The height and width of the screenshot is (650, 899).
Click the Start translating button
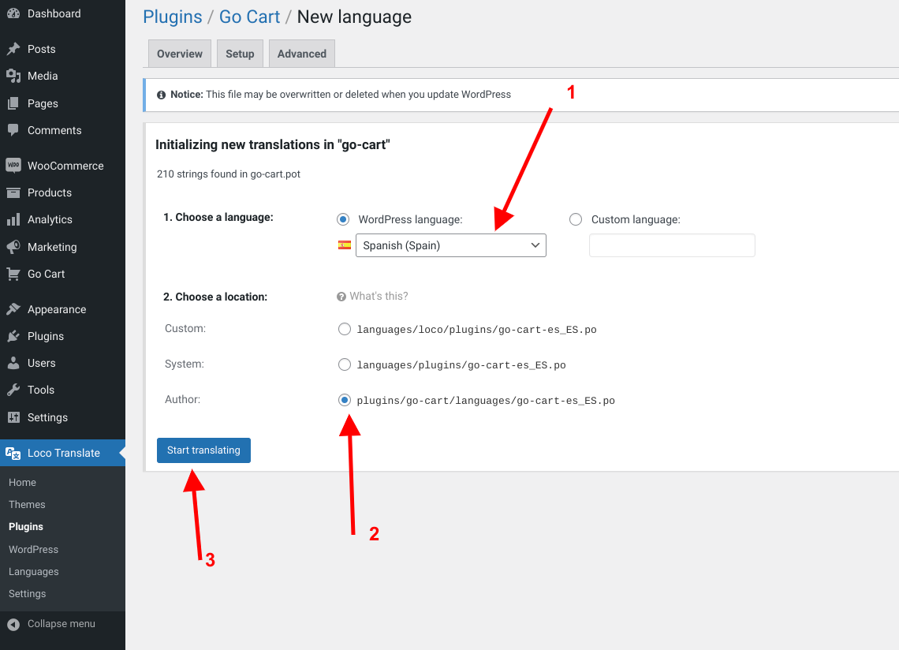(203, 450)
